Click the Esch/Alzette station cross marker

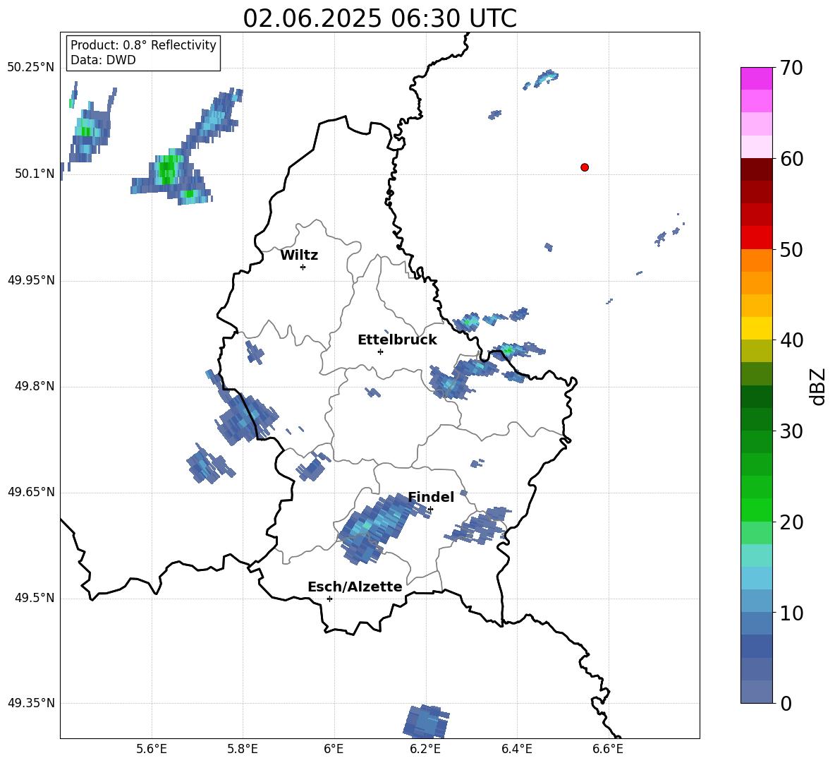pyautogui.click(x=329, y=599)
